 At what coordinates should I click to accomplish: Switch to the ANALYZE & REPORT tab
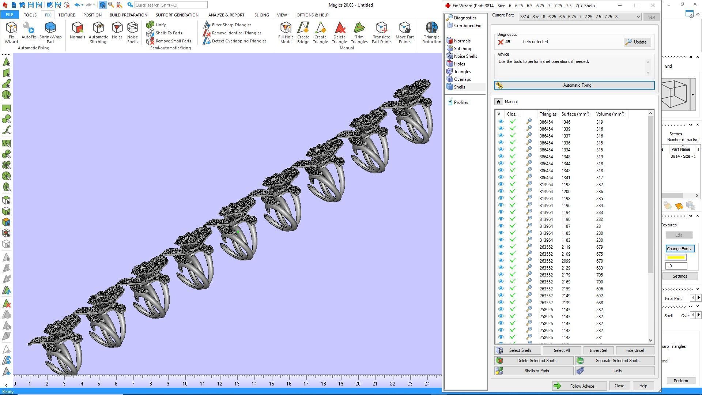[226, 15]
